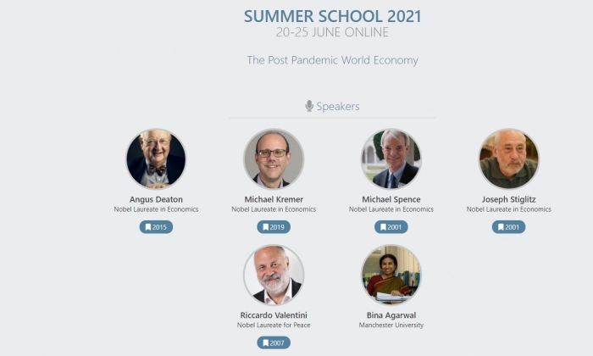The image size is (593, 356).
Task: Click the Summer School 2021 heading
Action: coord(332,16)
